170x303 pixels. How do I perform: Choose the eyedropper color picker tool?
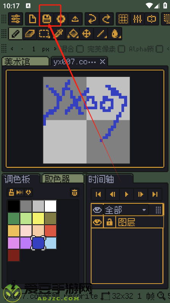pos(58,33)
